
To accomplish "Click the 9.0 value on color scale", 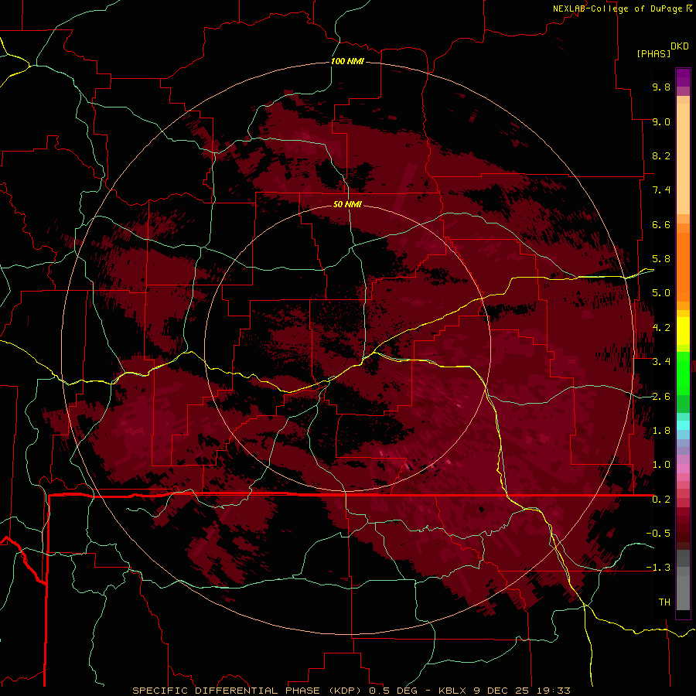I will [x=661, y=121].
